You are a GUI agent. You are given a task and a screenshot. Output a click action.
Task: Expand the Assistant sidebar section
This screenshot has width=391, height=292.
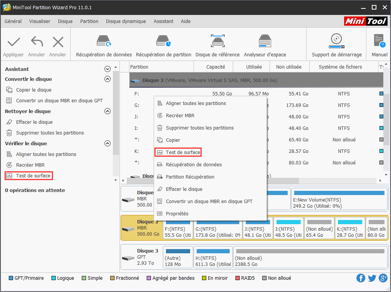(x=108, y=69)
